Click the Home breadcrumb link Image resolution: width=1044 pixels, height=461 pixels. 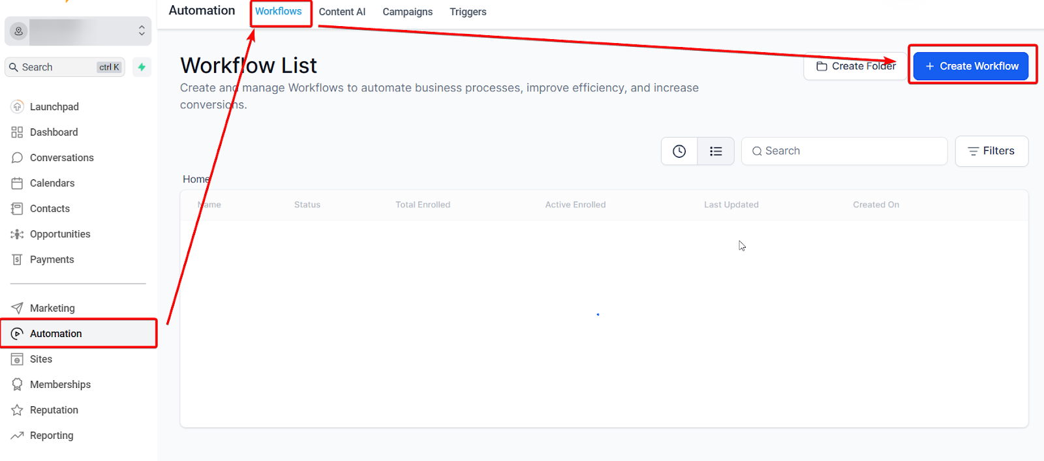(x=196, y=179)
